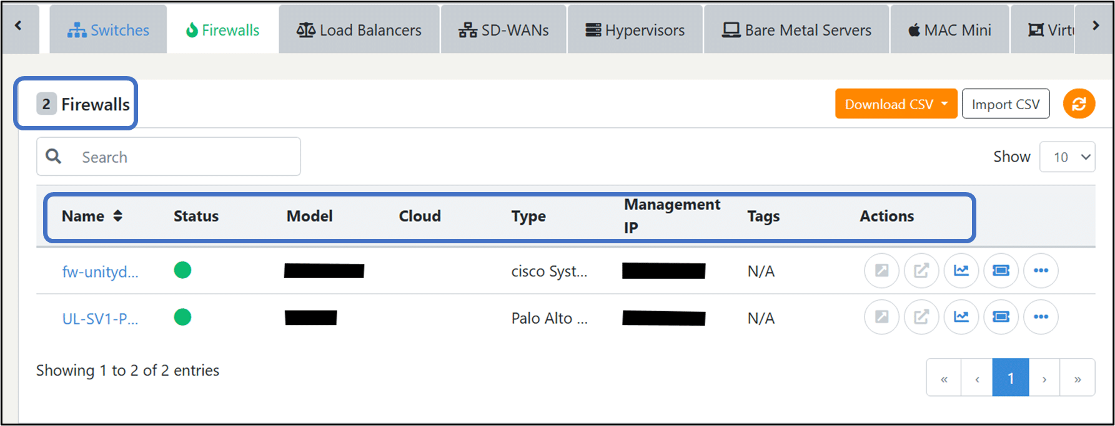Open the Download CSV dropdown
The height and width of the screenshot is (426, 1115).
(x=896, y=104)
